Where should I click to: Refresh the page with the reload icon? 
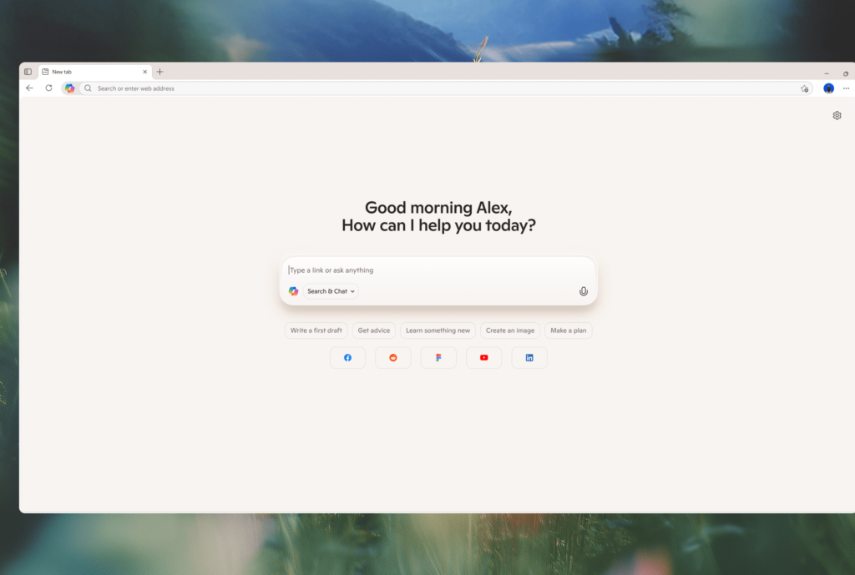click(x=48, y=88)
